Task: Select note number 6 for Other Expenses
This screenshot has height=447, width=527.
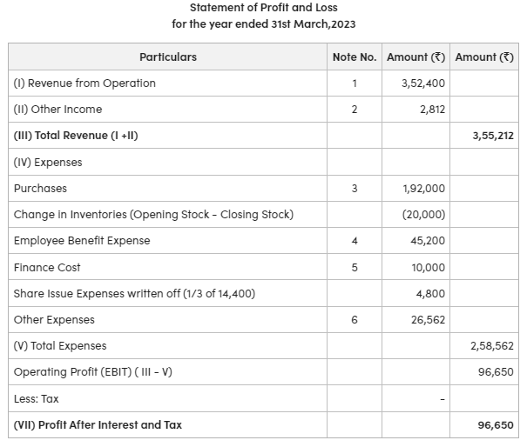Action: 355,319
